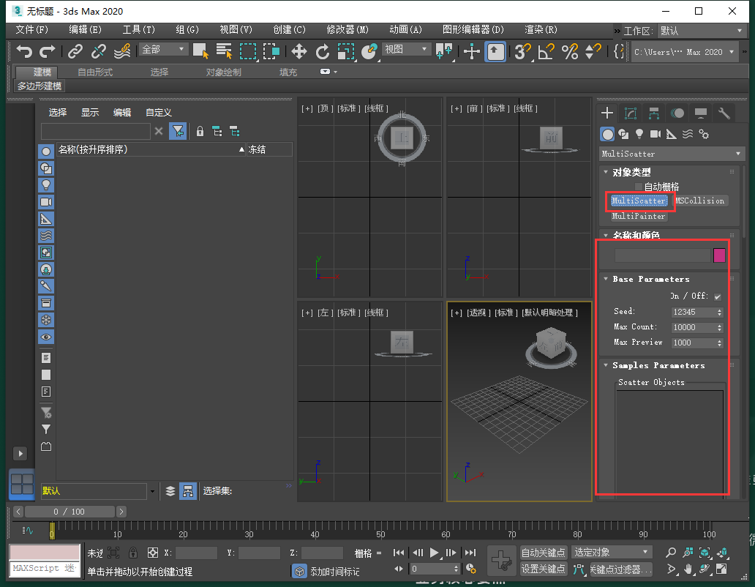Click the MSCollision button
Viewport: 755px width, 587px height.
click(701, 201)
